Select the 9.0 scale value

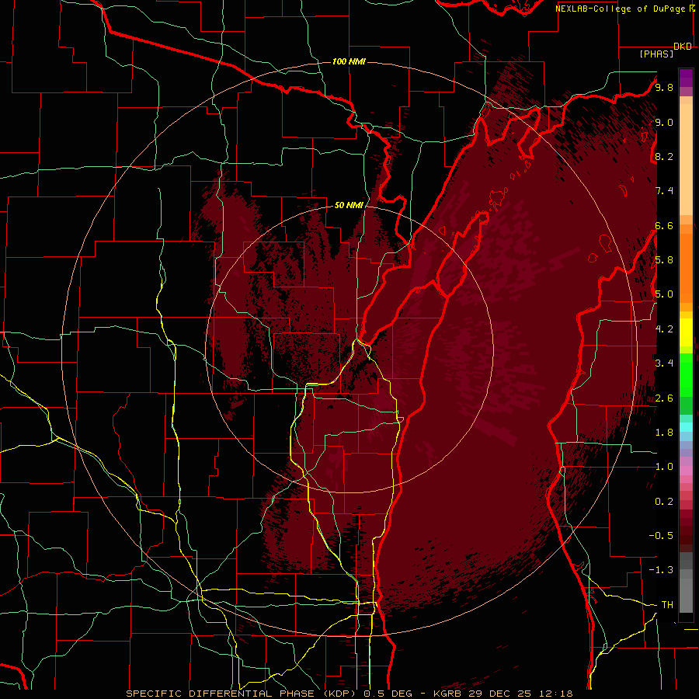[664, 122]
